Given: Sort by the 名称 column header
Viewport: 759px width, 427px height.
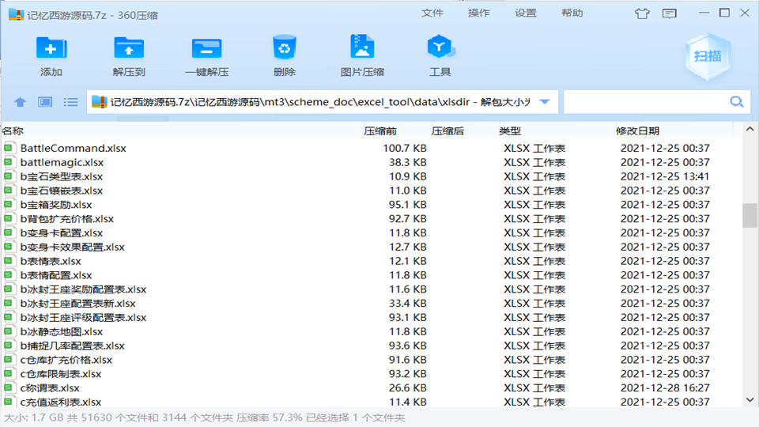Looking at the screenshot, I should (x=13, y=131).
